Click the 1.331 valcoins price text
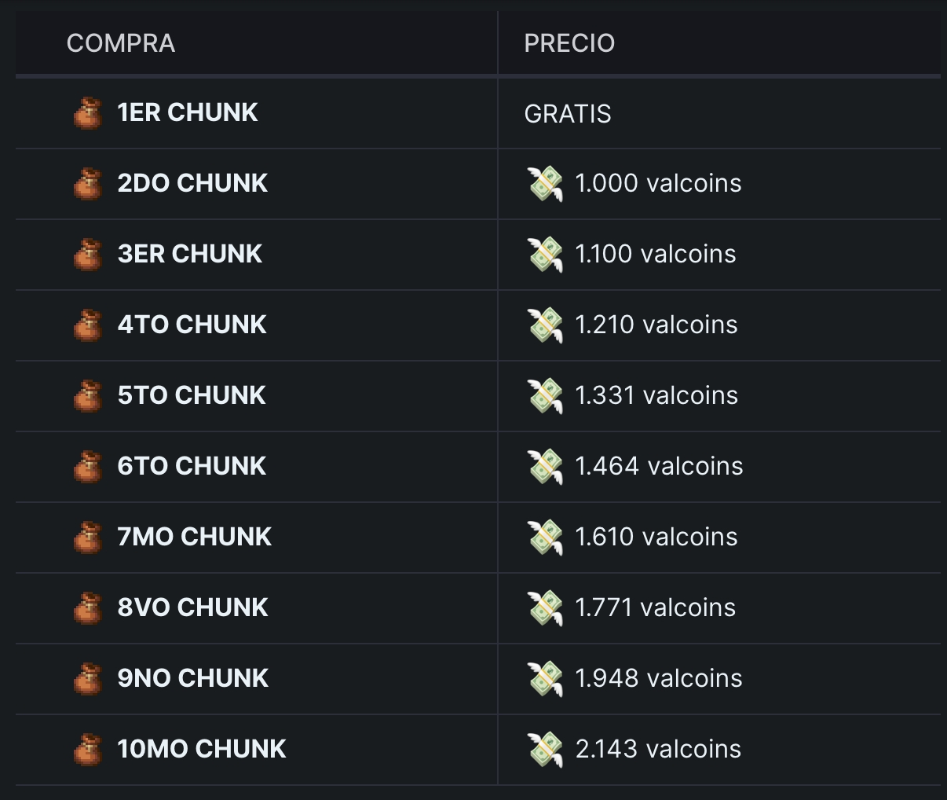 point(656,395)
